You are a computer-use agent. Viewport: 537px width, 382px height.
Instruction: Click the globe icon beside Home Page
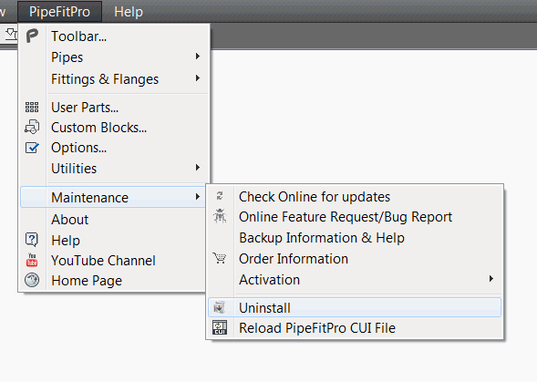tap(32, 280)
